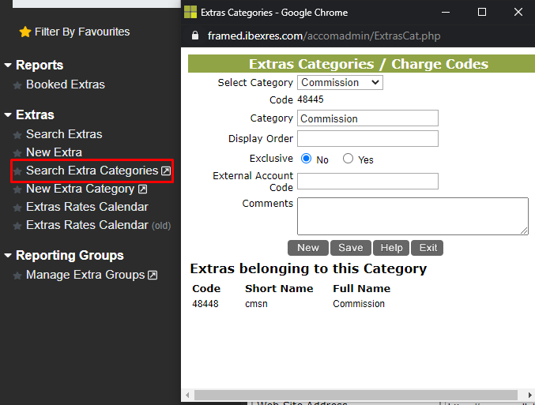Image resolution: width=535 pixels, height=405 pixels.
Task: Collapse the Reports section
Action: point(8,65)
